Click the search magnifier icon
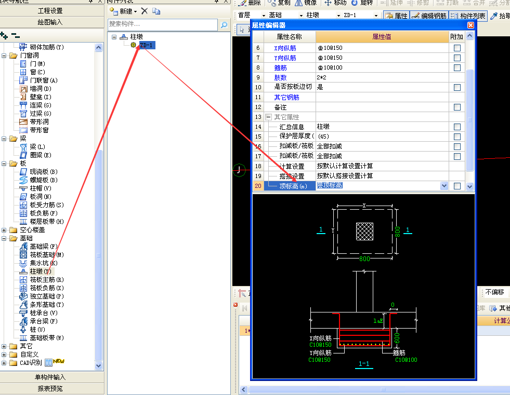Viewport: 510px width, 395px height. point(224,25)
